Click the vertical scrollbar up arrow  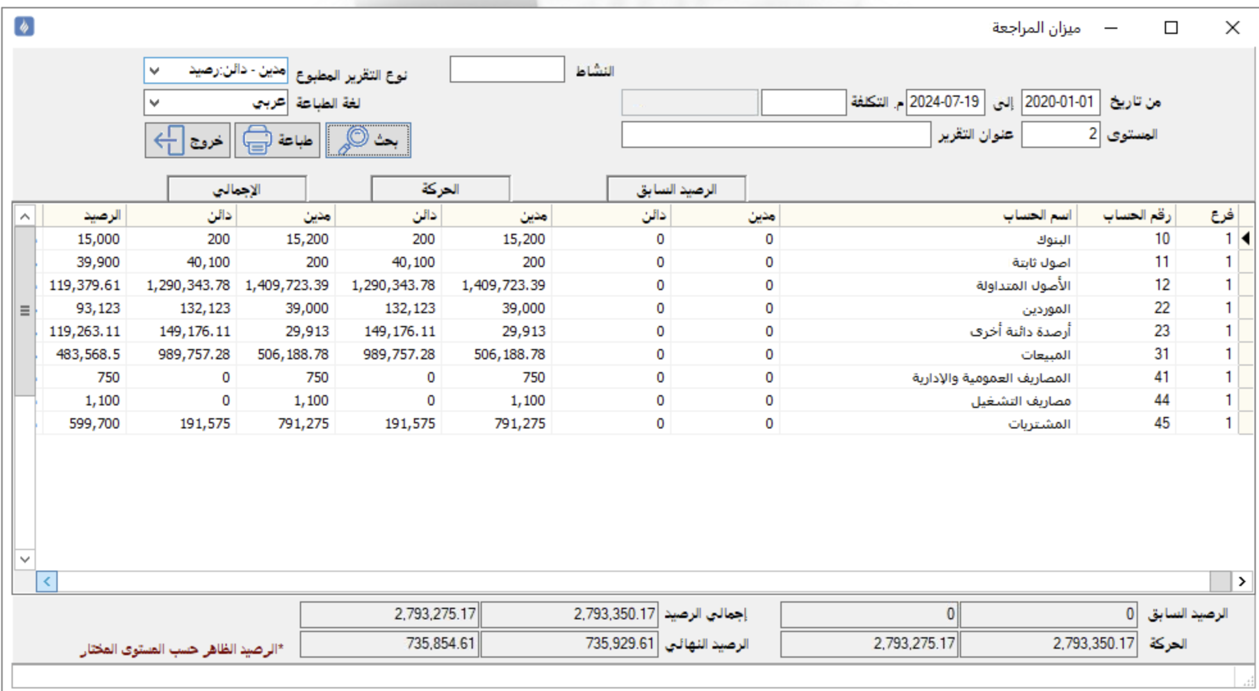tap(24, 216)
